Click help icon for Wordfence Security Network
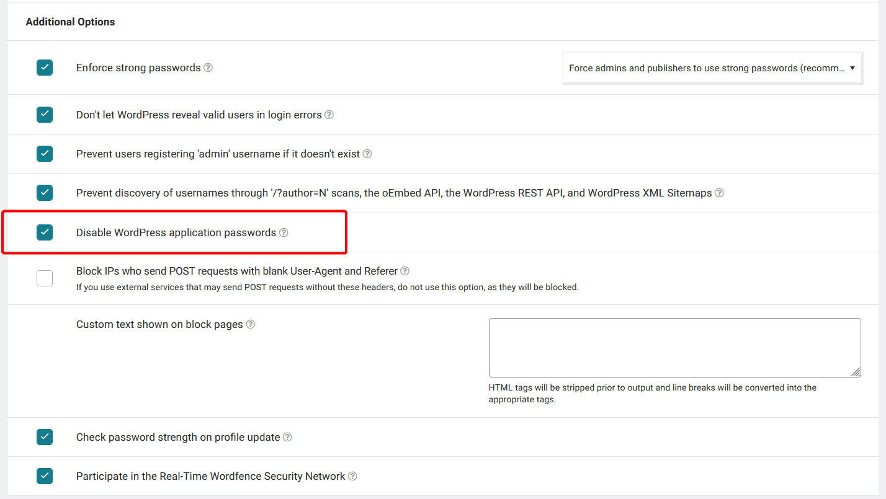This screenshot has height=499, width=886. coord(353,476)
